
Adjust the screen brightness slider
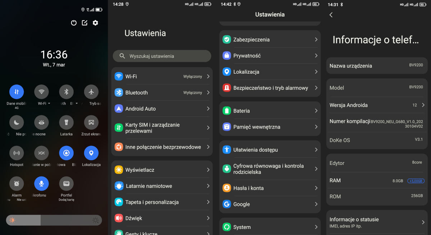54,220
